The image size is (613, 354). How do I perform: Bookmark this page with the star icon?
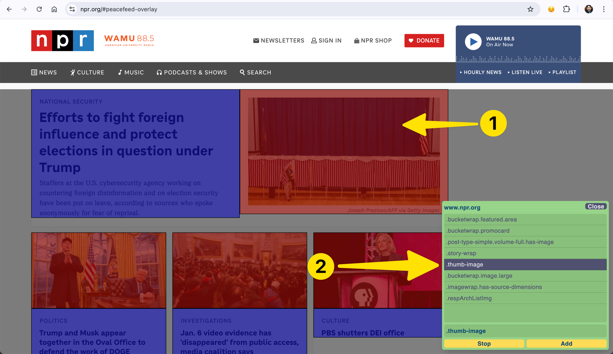pos(530,9)
